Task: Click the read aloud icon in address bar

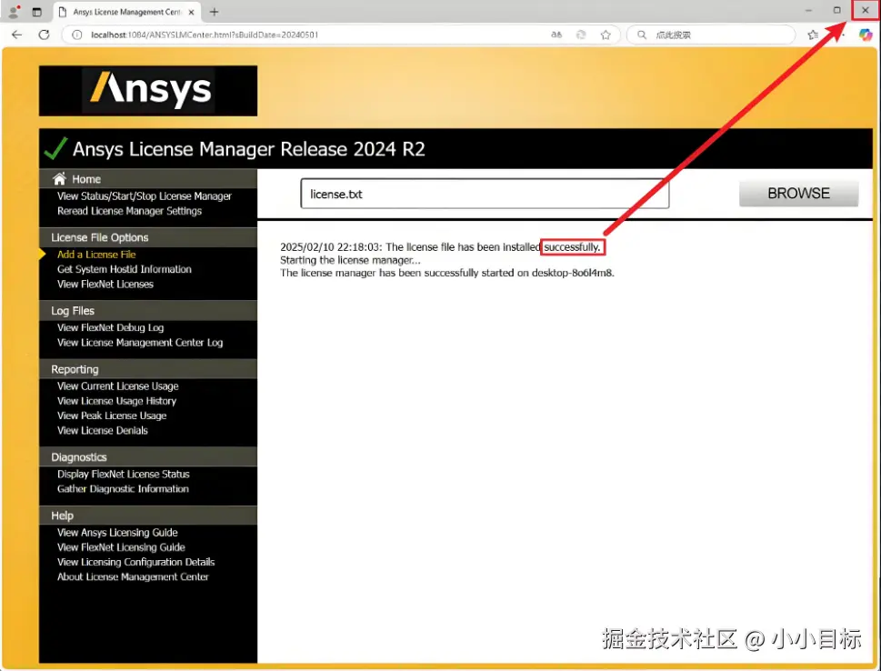Action: pos(556,35)
